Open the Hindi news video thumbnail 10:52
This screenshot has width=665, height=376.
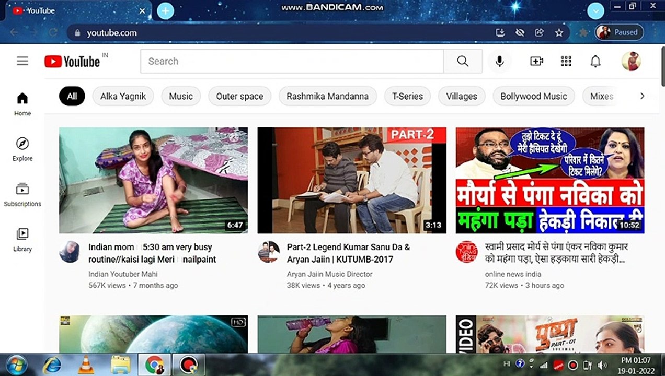[550, 180]
